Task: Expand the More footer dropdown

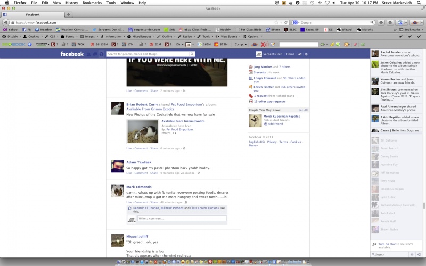Action: pos(253,145)
